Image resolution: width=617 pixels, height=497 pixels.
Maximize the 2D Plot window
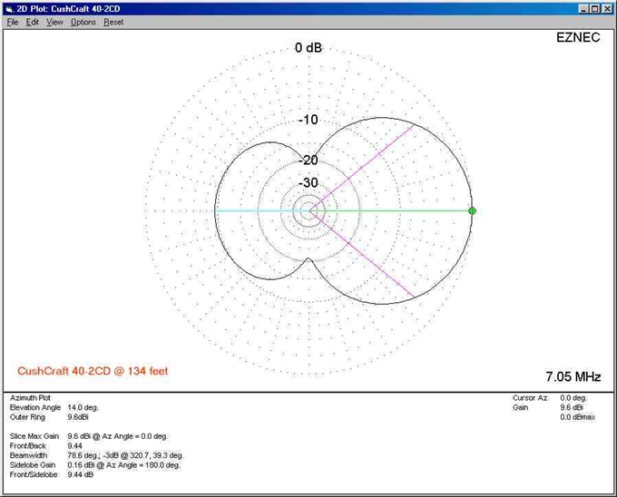coord(595,9)
